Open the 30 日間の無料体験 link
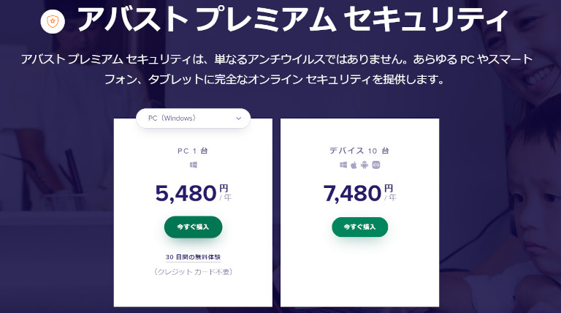Image resolution: width=561 pixels, height=313 pixels. pyautogui.click(x=193, y=257)
